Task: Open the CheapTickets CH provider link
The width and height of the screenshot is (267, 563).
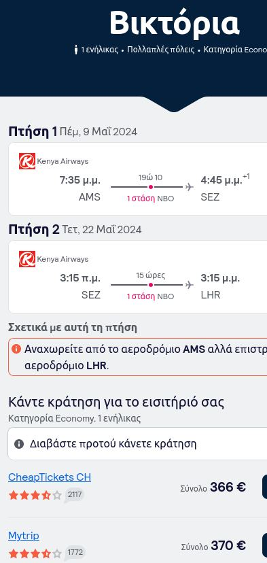Action: 50,477
